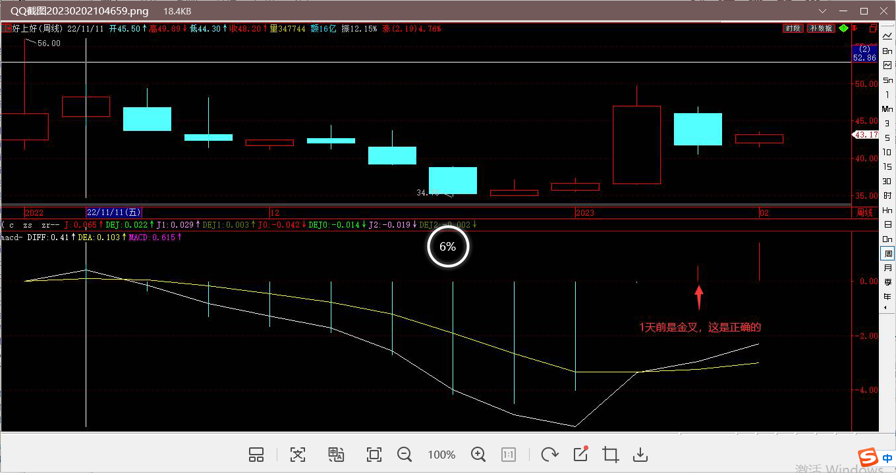
Task: Click the line-chart icon atop the period sidebar
Action: (887, 36)
